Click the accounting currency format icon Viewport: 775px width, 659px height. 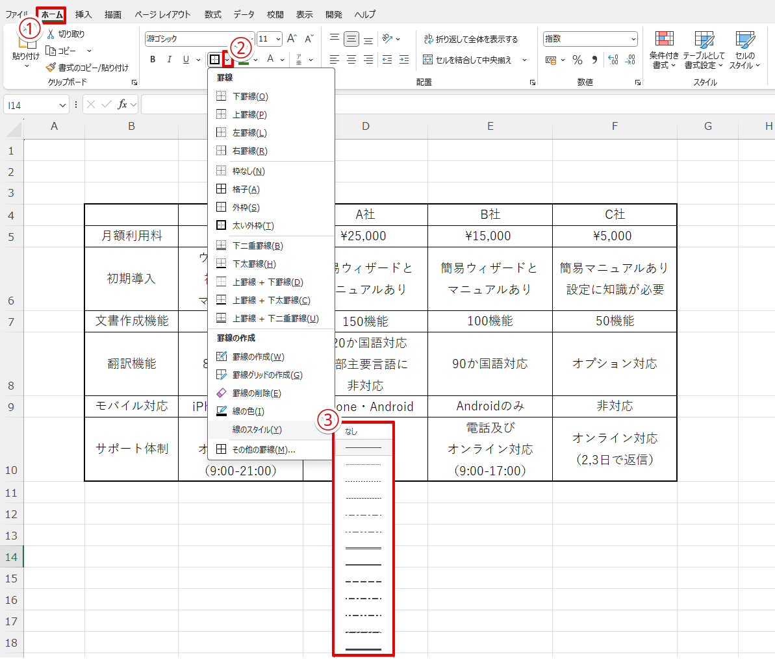click(551, 60)
